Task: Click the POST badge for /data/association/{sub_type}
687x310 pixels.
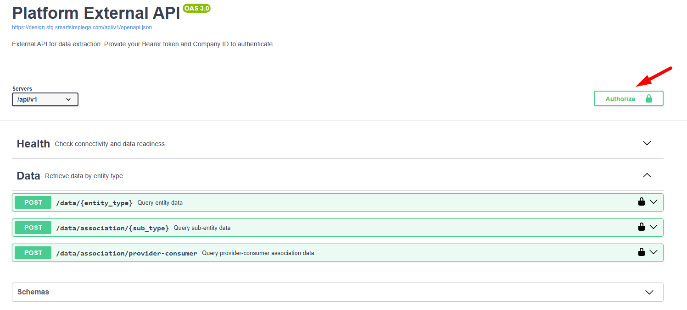Action: pyautogui.click(x=33, y=228)
